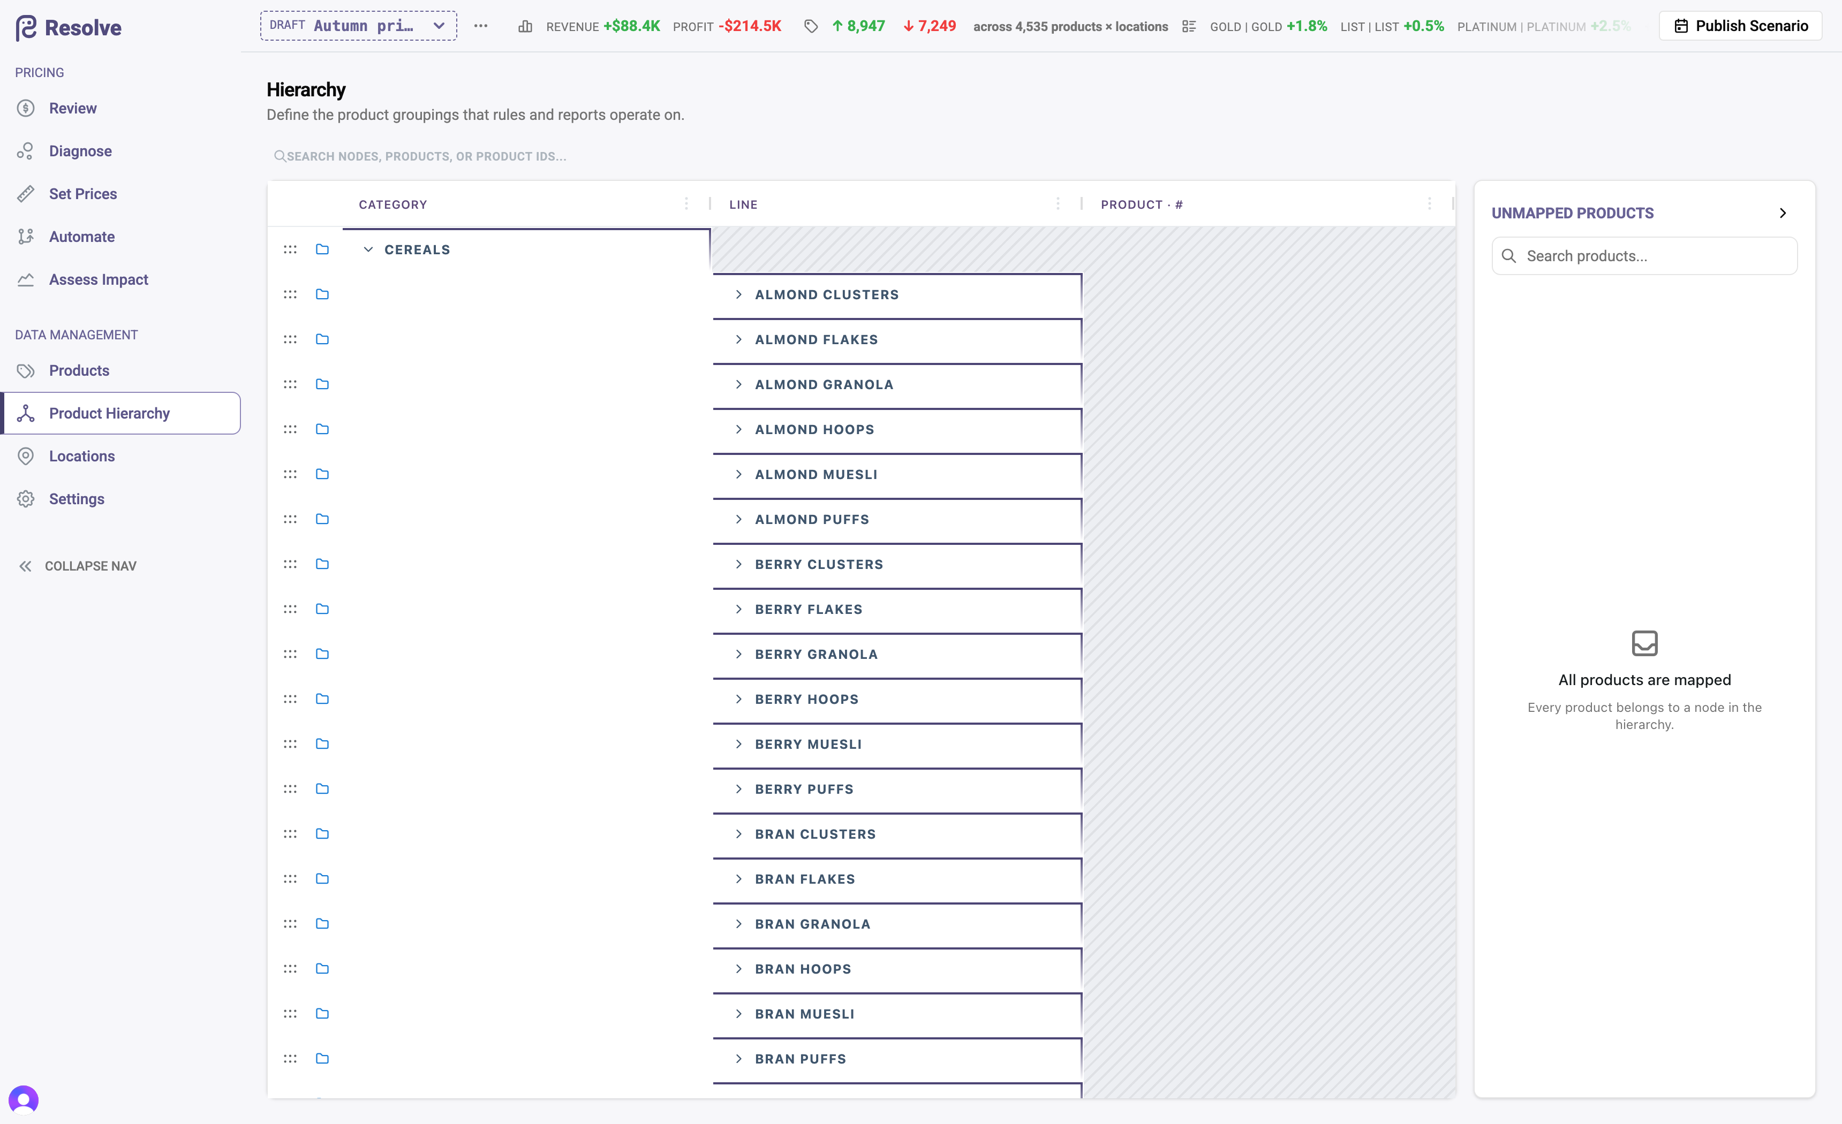Screen dimensions: 1842x1124
Task: Click the folder icon in Almond Clusters row
Action: [x=322, y=294]
